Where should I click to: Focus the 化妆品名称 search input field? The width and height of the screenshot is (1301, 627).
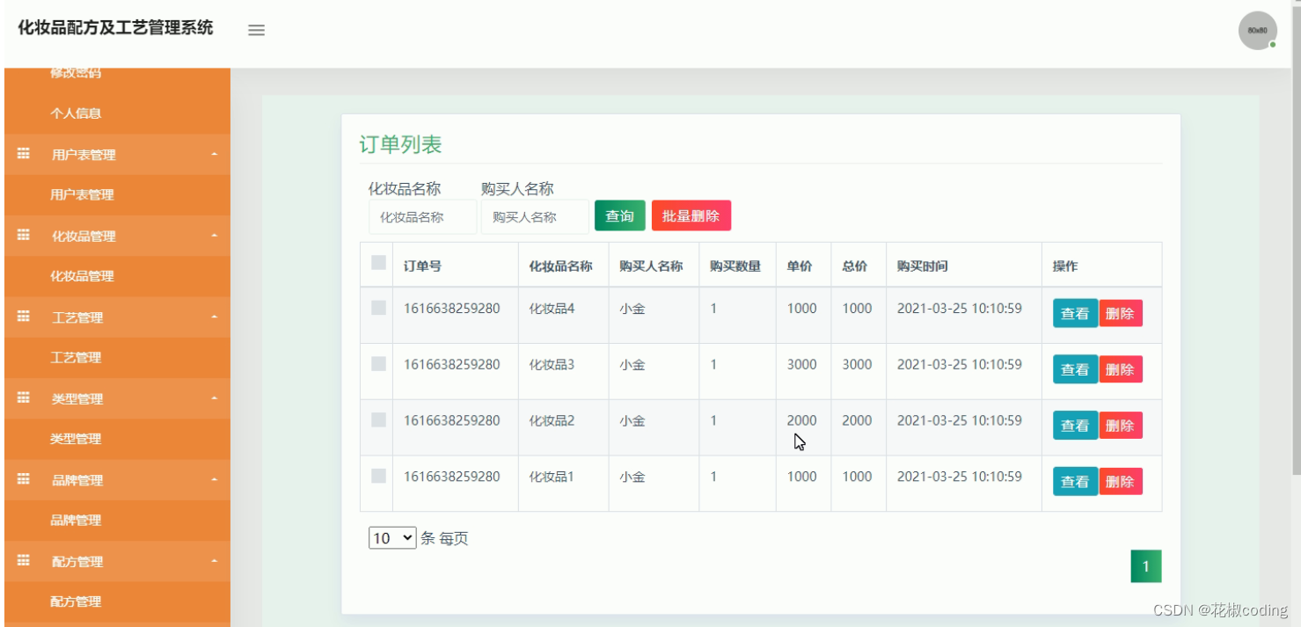(422, 217)
